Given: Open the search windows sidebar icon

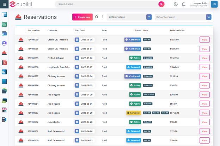Looking at the screenshot, I should pyautogui.click(x=4, y=34).
